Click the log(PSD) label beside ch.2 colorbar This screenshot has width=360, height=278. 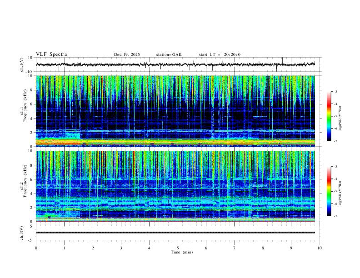click(x=340, y=193)
